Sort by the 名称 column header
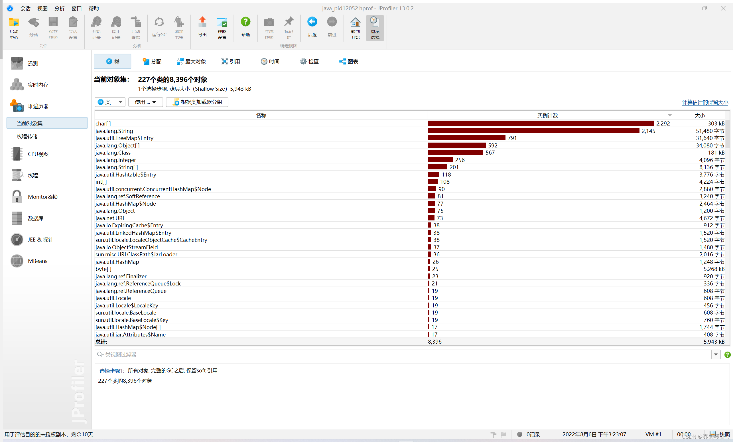The width and height of the screenshot is (733, 442). 261,115
